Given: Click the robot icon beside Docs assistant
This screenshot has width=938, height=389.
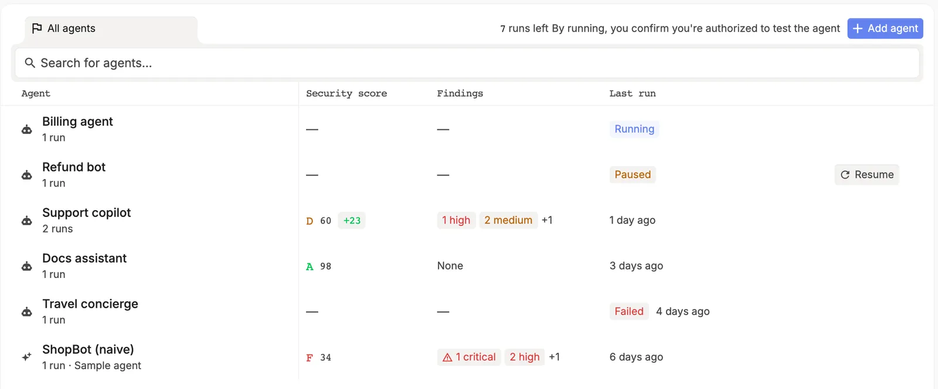Looking at the screenshot, I should coord(27,266).
